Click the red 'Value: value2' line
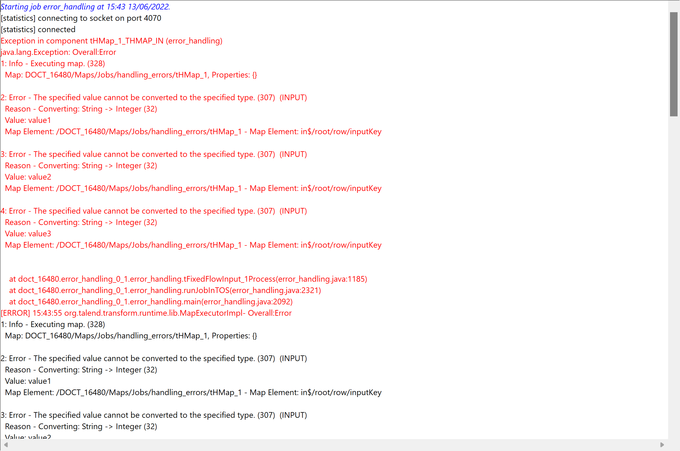 28,177
